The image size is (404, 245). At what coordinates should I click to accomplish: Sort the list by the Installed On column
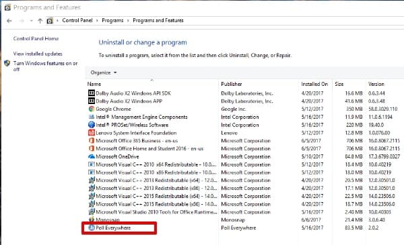coord(314,84)
